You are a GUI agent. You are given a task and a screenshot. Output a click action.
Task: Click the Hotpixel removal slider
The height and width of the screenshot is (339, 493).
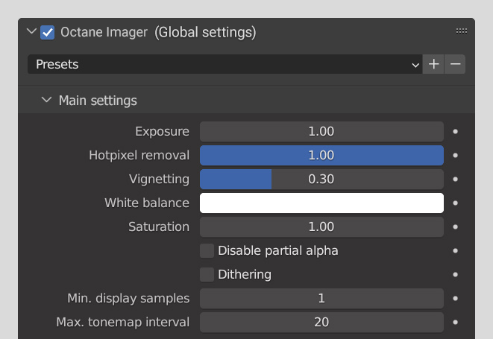click(x=321, y=156)
